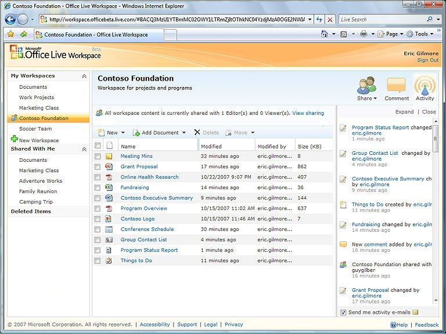This screenshot has width=446, height=334.
Task: Click the Help question mark icon
Action: 393,325
